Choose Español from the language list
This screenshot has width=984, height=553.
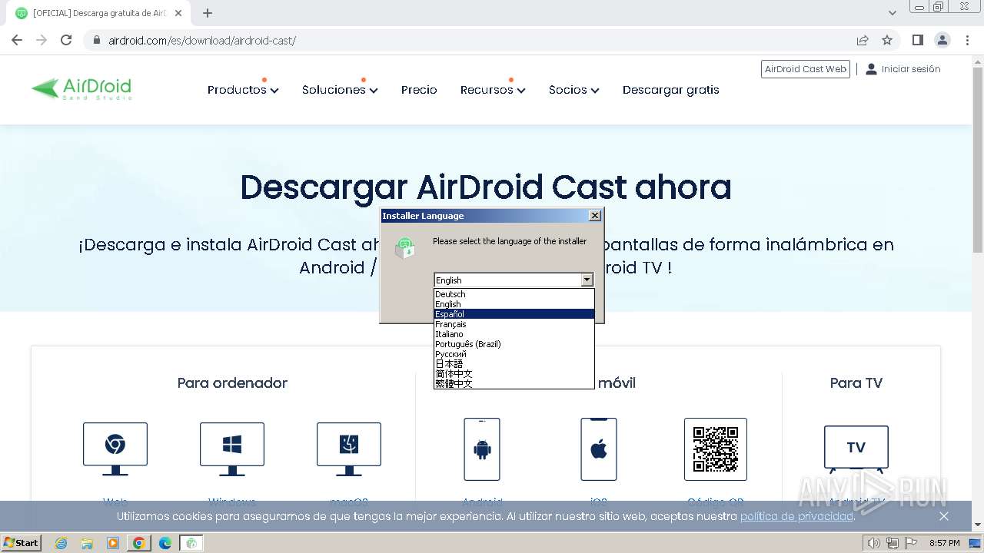514,314
